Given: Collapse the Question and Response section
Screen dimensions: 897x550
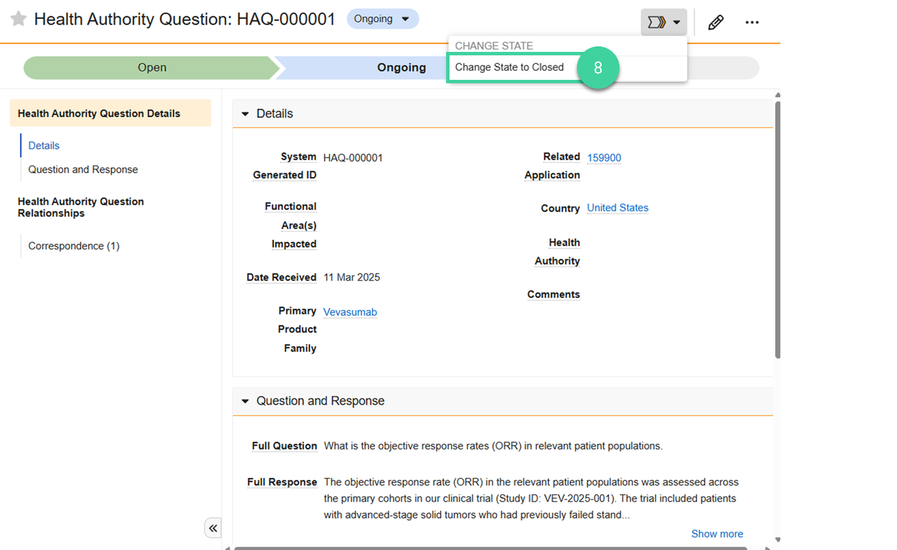Looking at the screenshot, I should [246, 401].
